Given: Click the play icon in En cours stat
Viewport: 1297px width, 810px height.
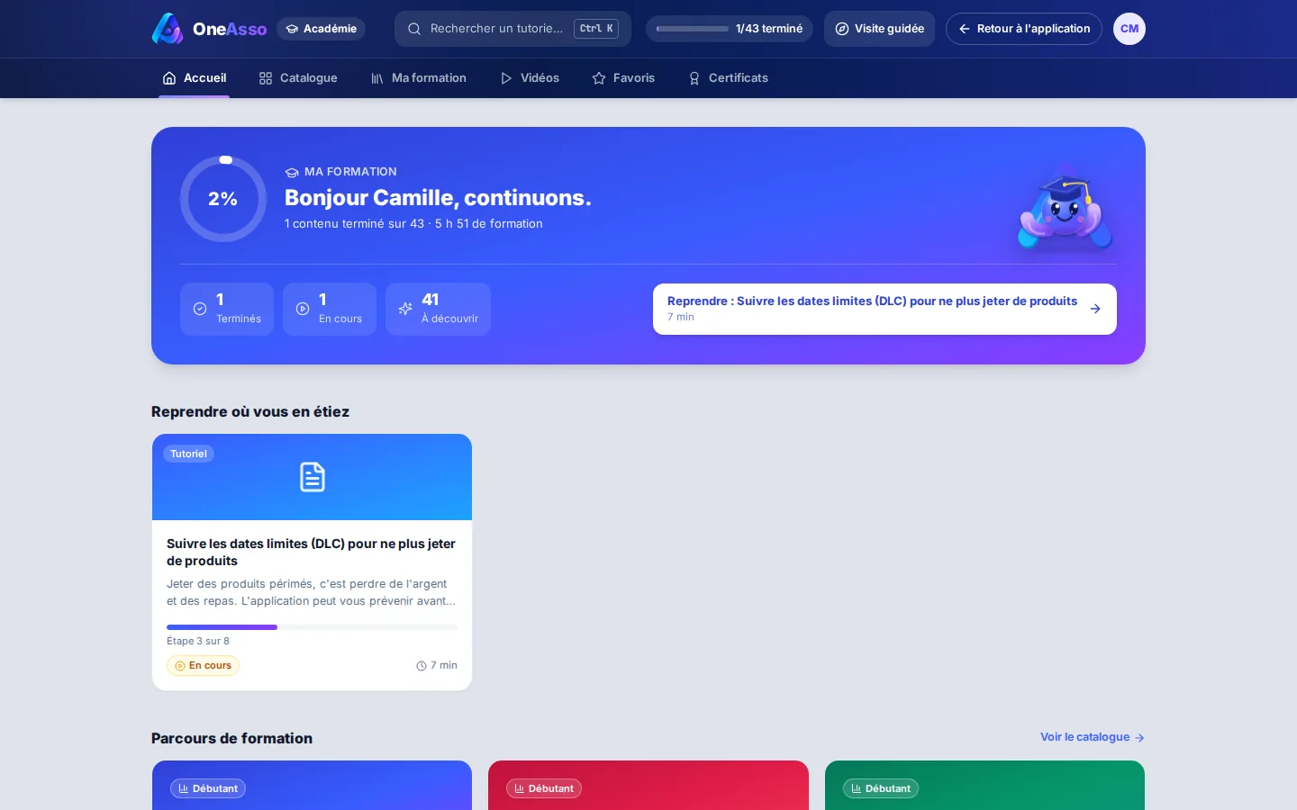Looking at the screenshot, I should (303, 309).
